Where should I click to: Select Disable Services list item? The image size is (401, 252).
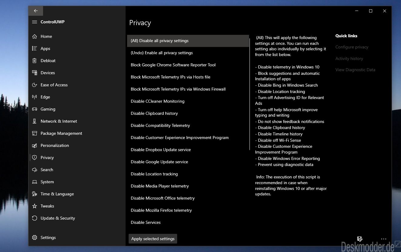coord(188,222)
